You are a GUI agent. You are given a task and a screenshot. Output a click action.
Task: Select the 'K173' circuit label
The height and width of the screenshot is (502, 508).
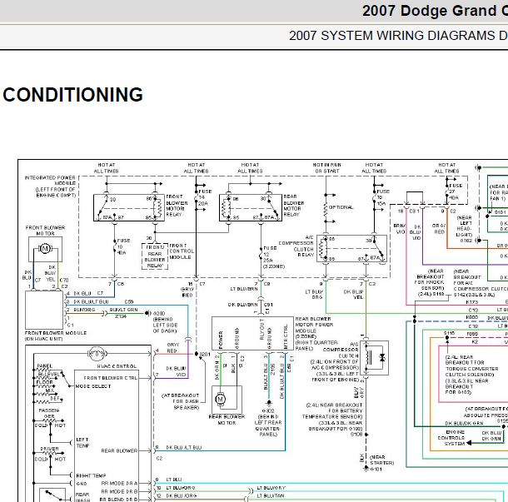point(471,302)
